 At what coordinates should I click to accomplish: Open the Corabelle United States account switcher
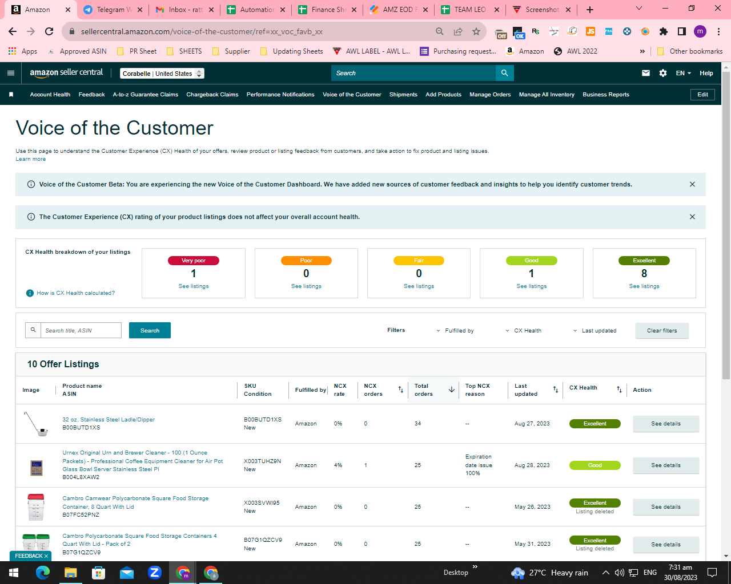point(162,74)
